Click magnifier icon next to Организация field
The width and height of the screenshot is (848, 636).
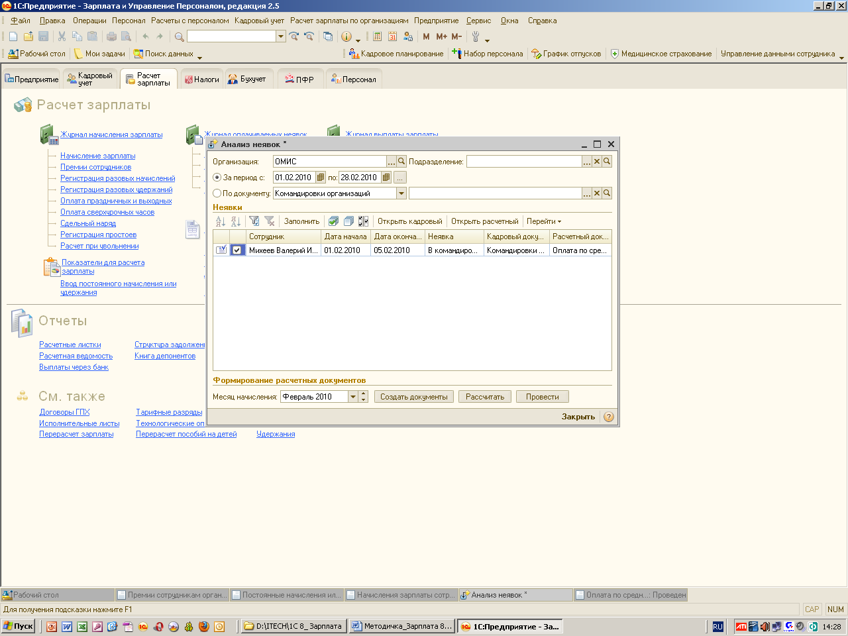pyautogui.click(x=401, y=161)
